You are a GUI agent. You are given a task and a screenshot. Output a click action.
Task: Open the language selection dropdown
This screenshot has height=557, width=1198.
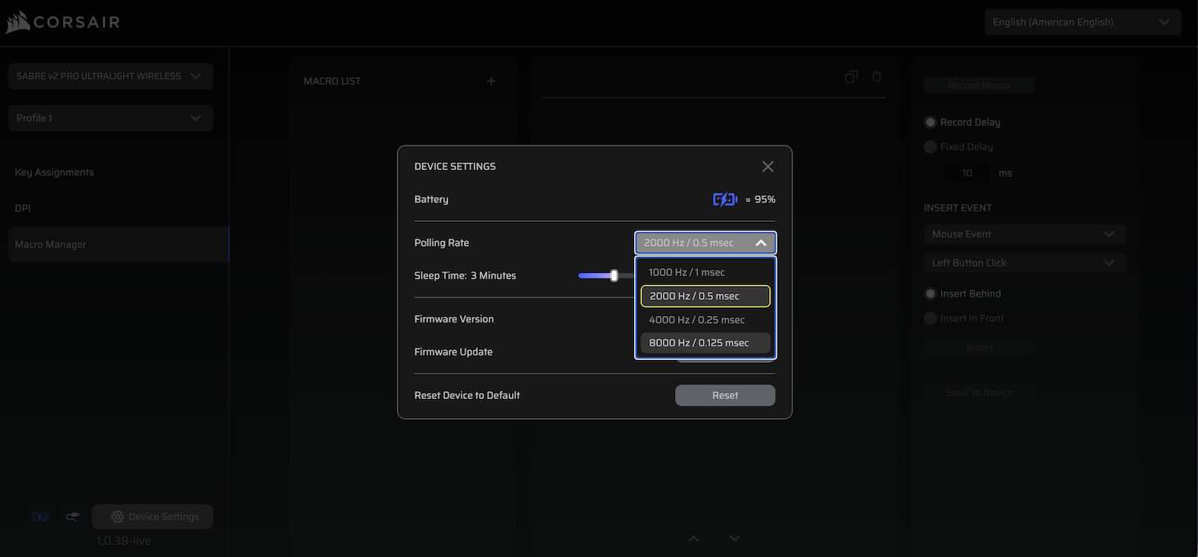click(x=1082, y=22)
